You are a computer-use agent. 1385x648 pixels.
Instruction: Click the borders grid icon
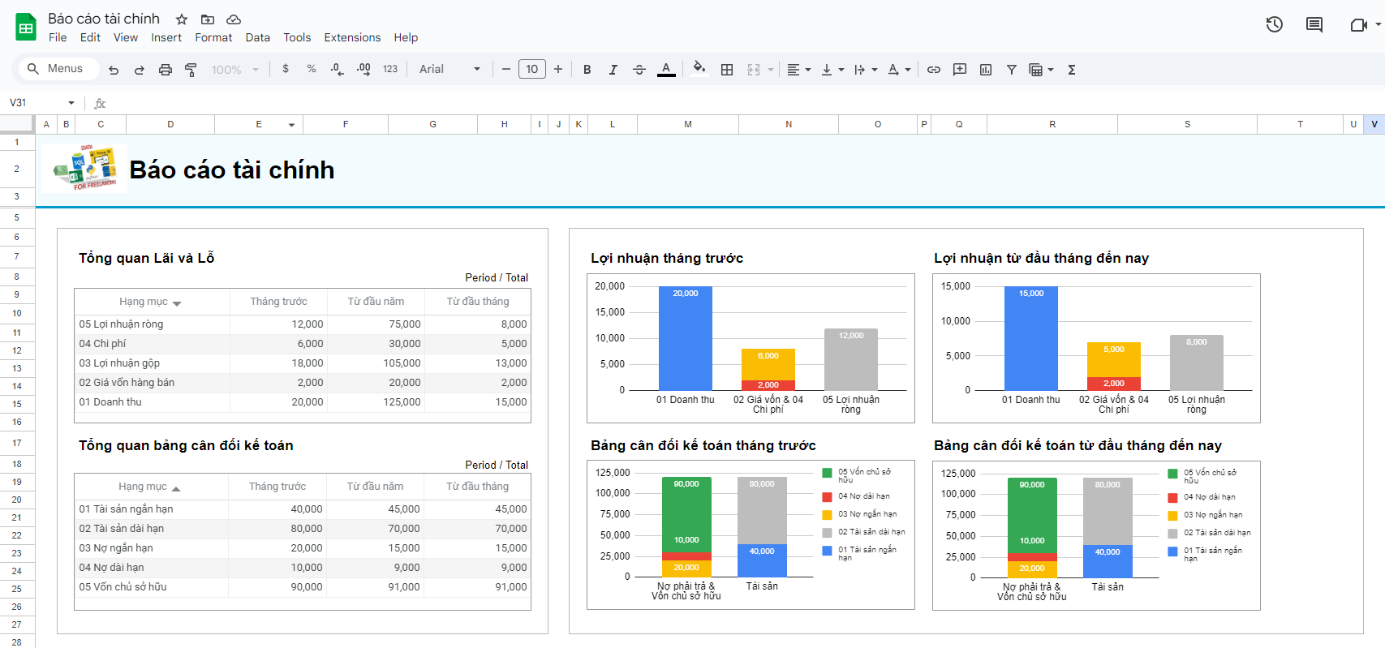(727, 70)
